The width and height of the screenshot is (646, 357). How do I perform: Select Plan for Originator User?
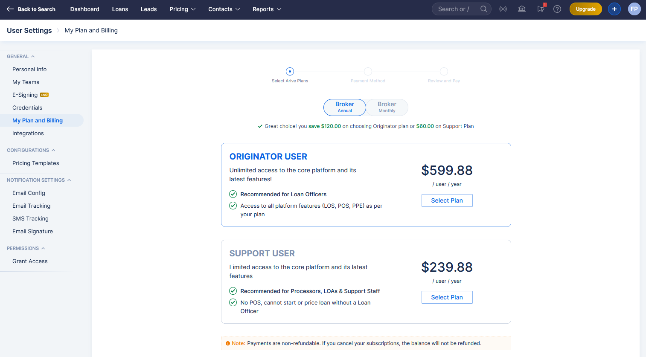click(x=447, y=200)
